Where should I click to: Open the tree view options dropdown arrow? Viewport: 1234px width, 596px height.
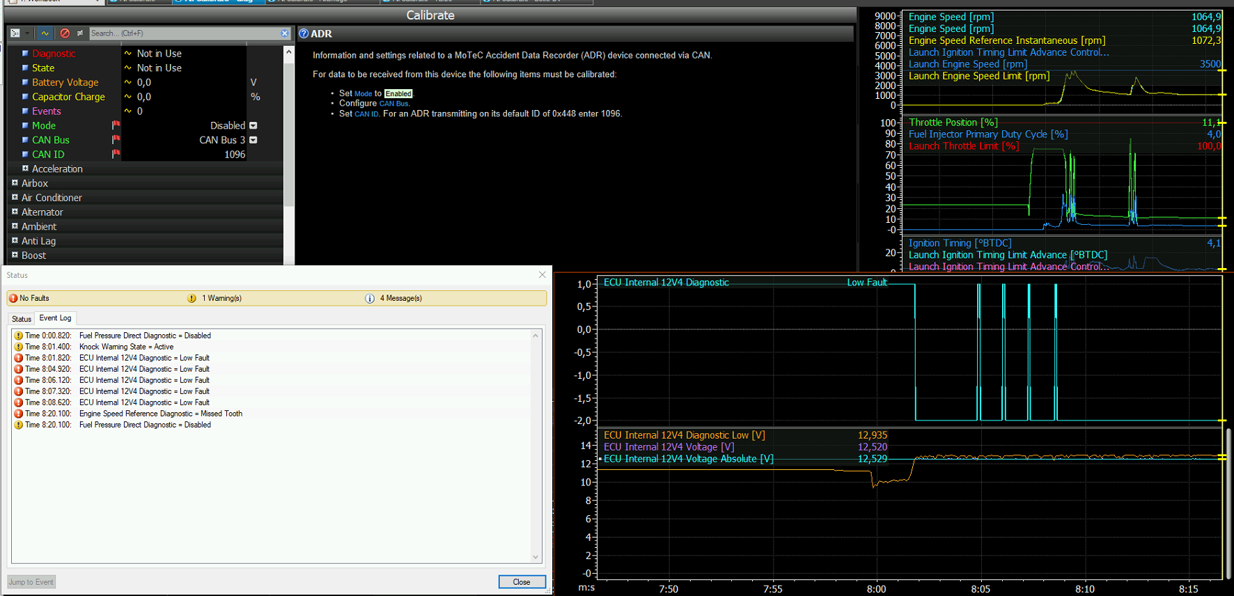[x=27, y=33]
